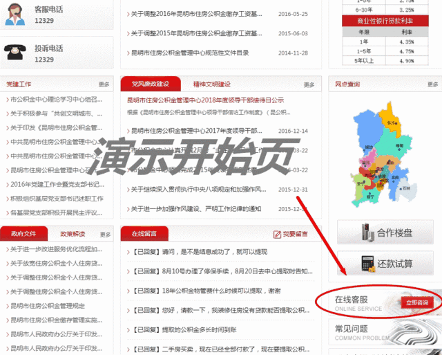442x355 pixels.
Task: Open the 合作楼盘 building icon button
Action: click(x=385, y=232)
